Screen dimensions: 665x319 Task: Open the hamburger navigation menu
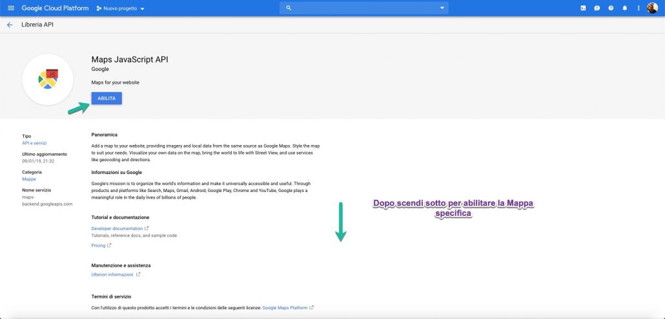click(x=11, y=8)
